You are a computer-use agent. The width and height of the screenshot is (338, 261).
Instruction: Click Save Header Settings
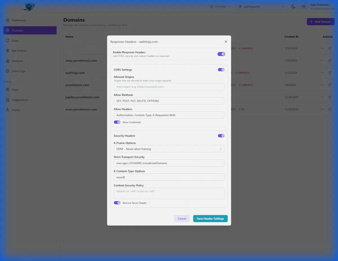point(210,219)
